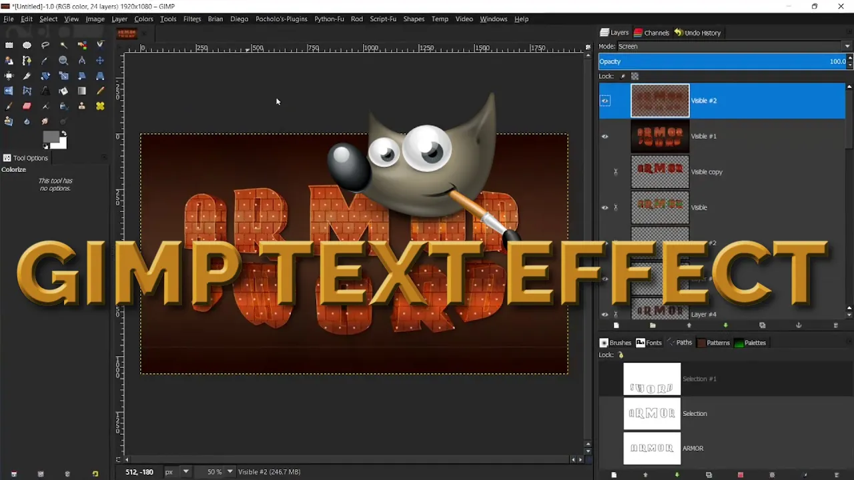
Task: Hide the Visible #1 layer
Action: (x=605, y=136)
